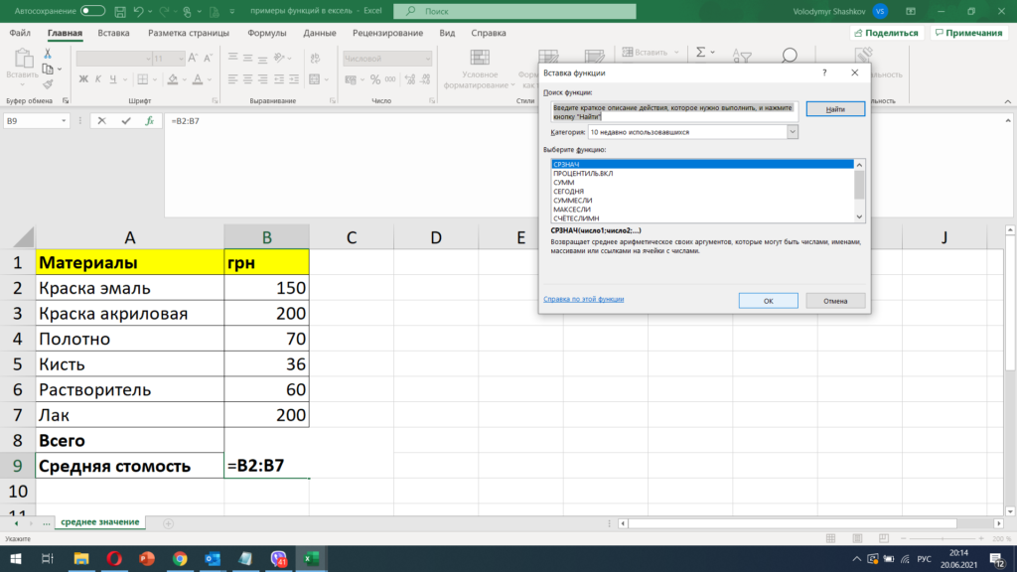Select the среднее значение sheet tab
This screenshot has height=572, width=1017.
(100, 522)
